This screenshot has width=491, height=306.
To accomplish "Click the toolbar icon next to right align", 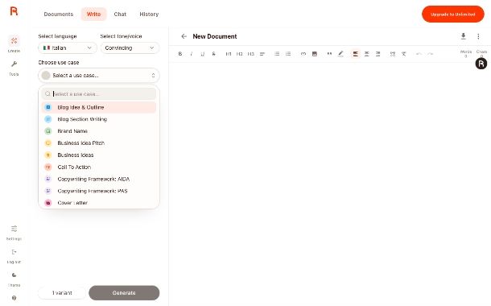I will coord(393,54).
